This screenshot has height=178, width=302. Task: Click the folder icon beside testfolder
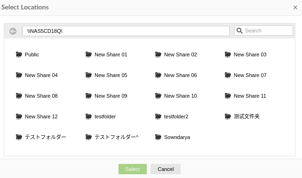click(x=88, y=116)
